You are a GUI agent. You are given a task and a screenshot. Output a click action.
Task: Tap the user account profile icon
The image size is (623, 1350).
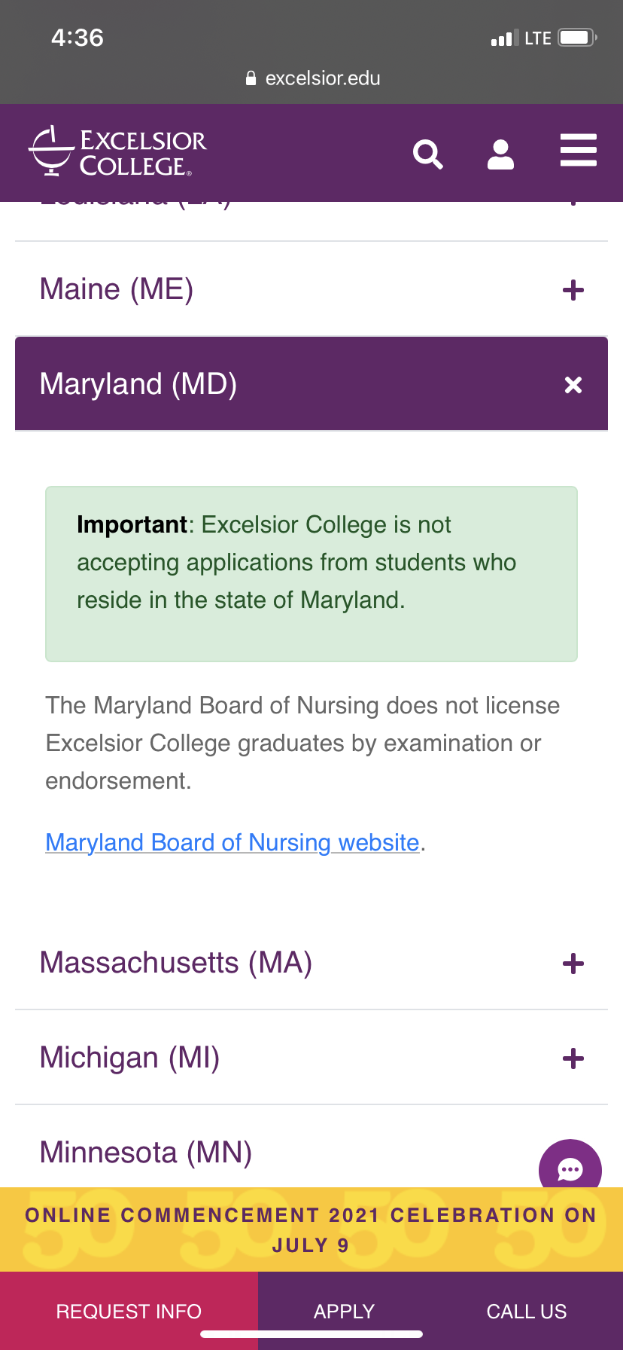point(500,154)
